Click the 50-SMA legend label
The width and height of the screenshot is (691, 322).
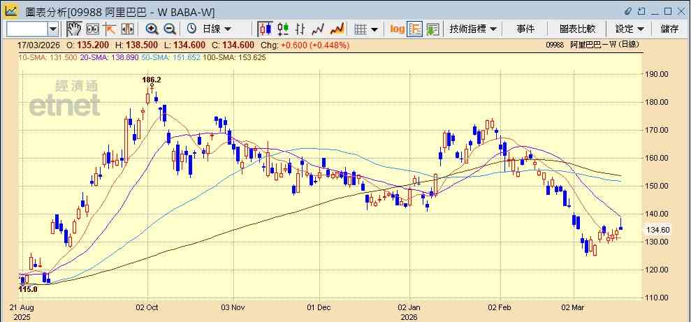(x=171, y=57)
